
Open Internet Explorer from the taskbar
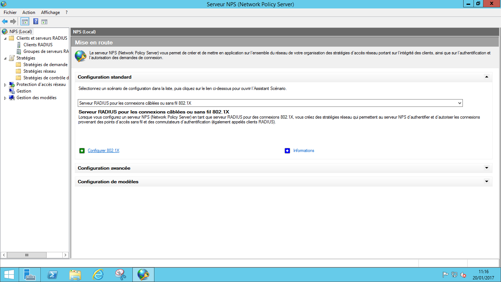coord(98,275)
